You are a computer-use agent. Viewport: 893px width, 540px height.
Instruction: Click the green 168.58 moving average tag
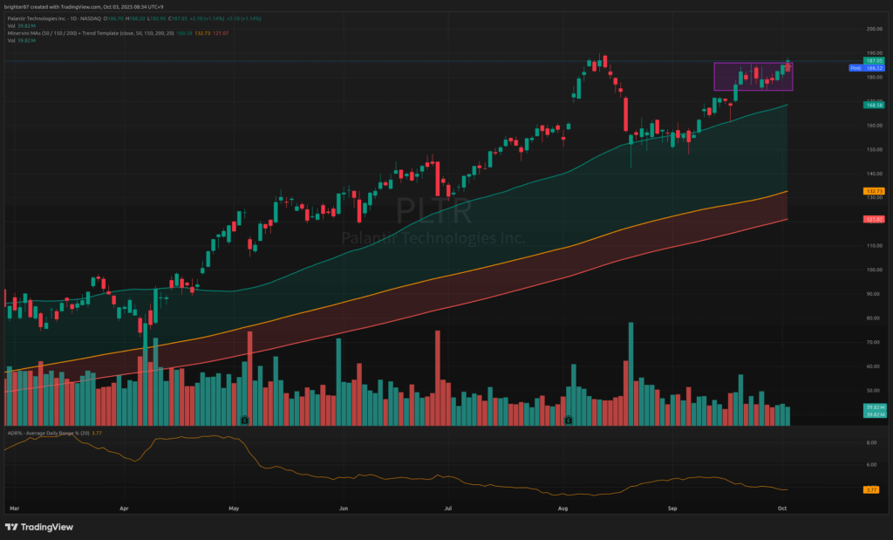(875, 105)
